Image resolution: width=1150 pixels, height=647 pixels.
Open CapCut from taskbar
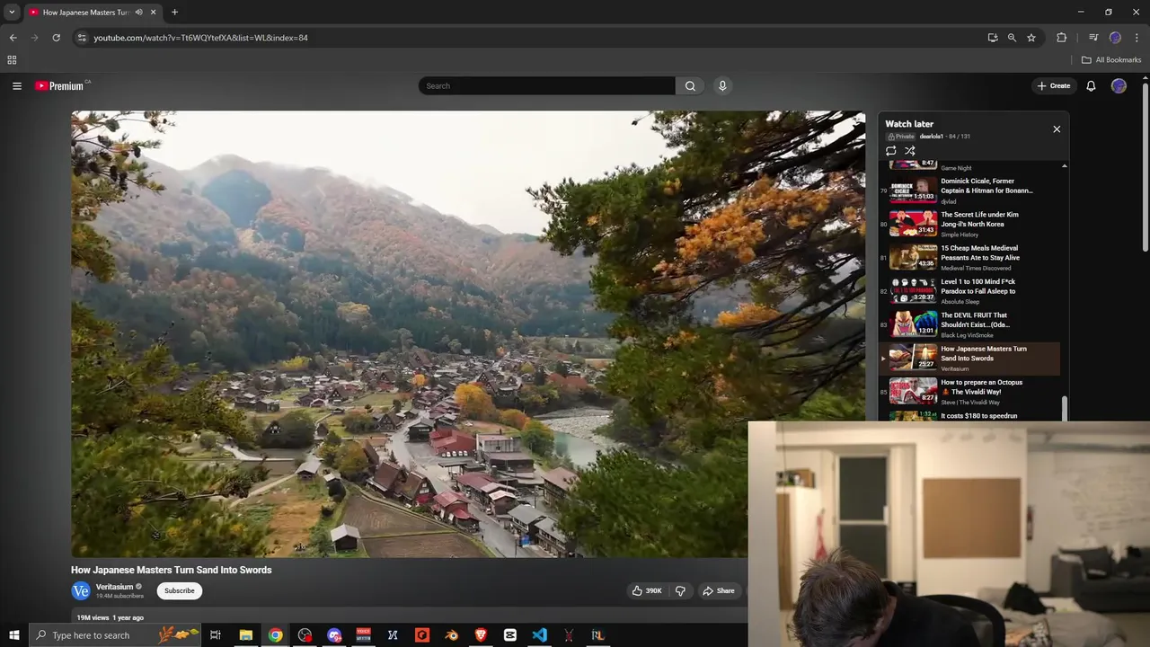click(x=510, y=635)
